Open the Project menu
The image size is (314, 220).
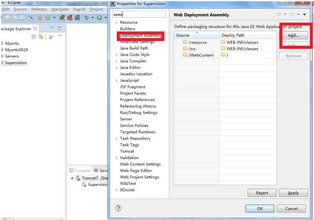click(x=97, y=9)
